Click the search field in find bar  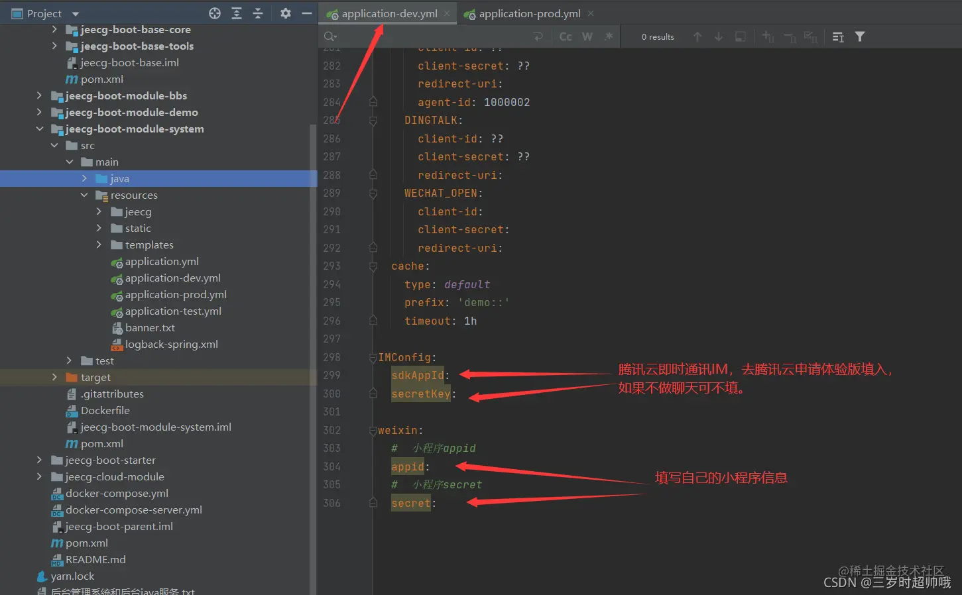click(x=434, y=36)
